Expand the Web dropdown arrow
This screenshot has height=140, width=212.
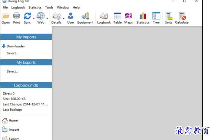point(47,18)
